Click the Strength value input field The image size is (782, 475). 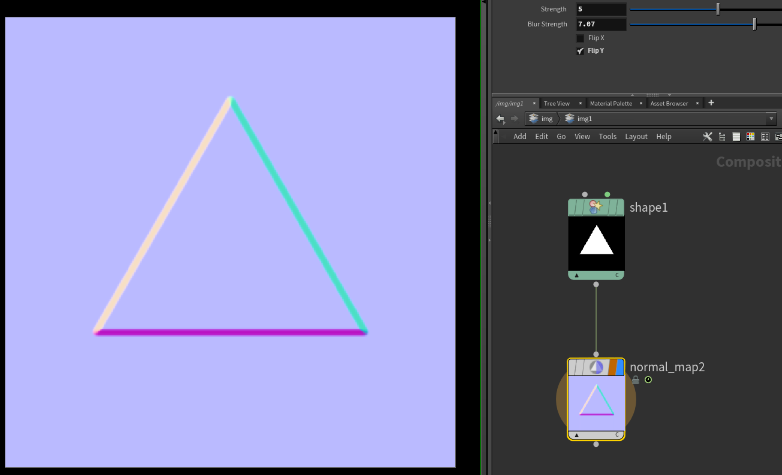[601, 9]
